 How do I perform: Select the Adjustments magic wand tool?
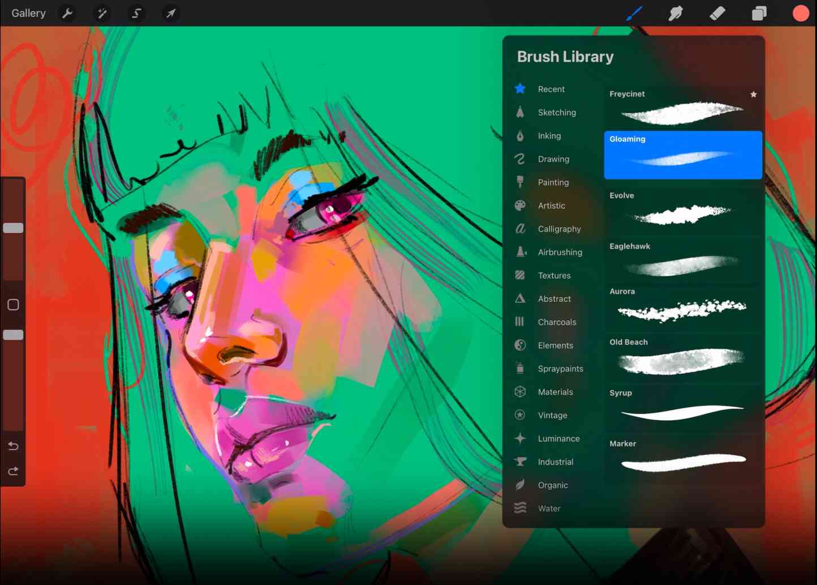tap(102, 12)
